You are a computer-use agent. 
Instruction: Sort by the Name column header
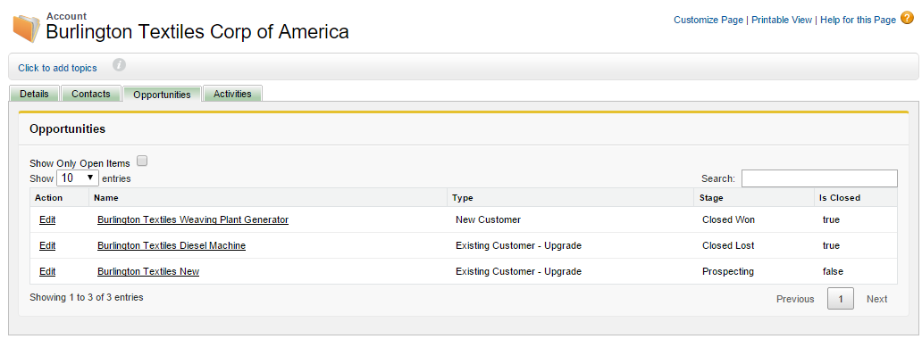(x=268, y=197)
